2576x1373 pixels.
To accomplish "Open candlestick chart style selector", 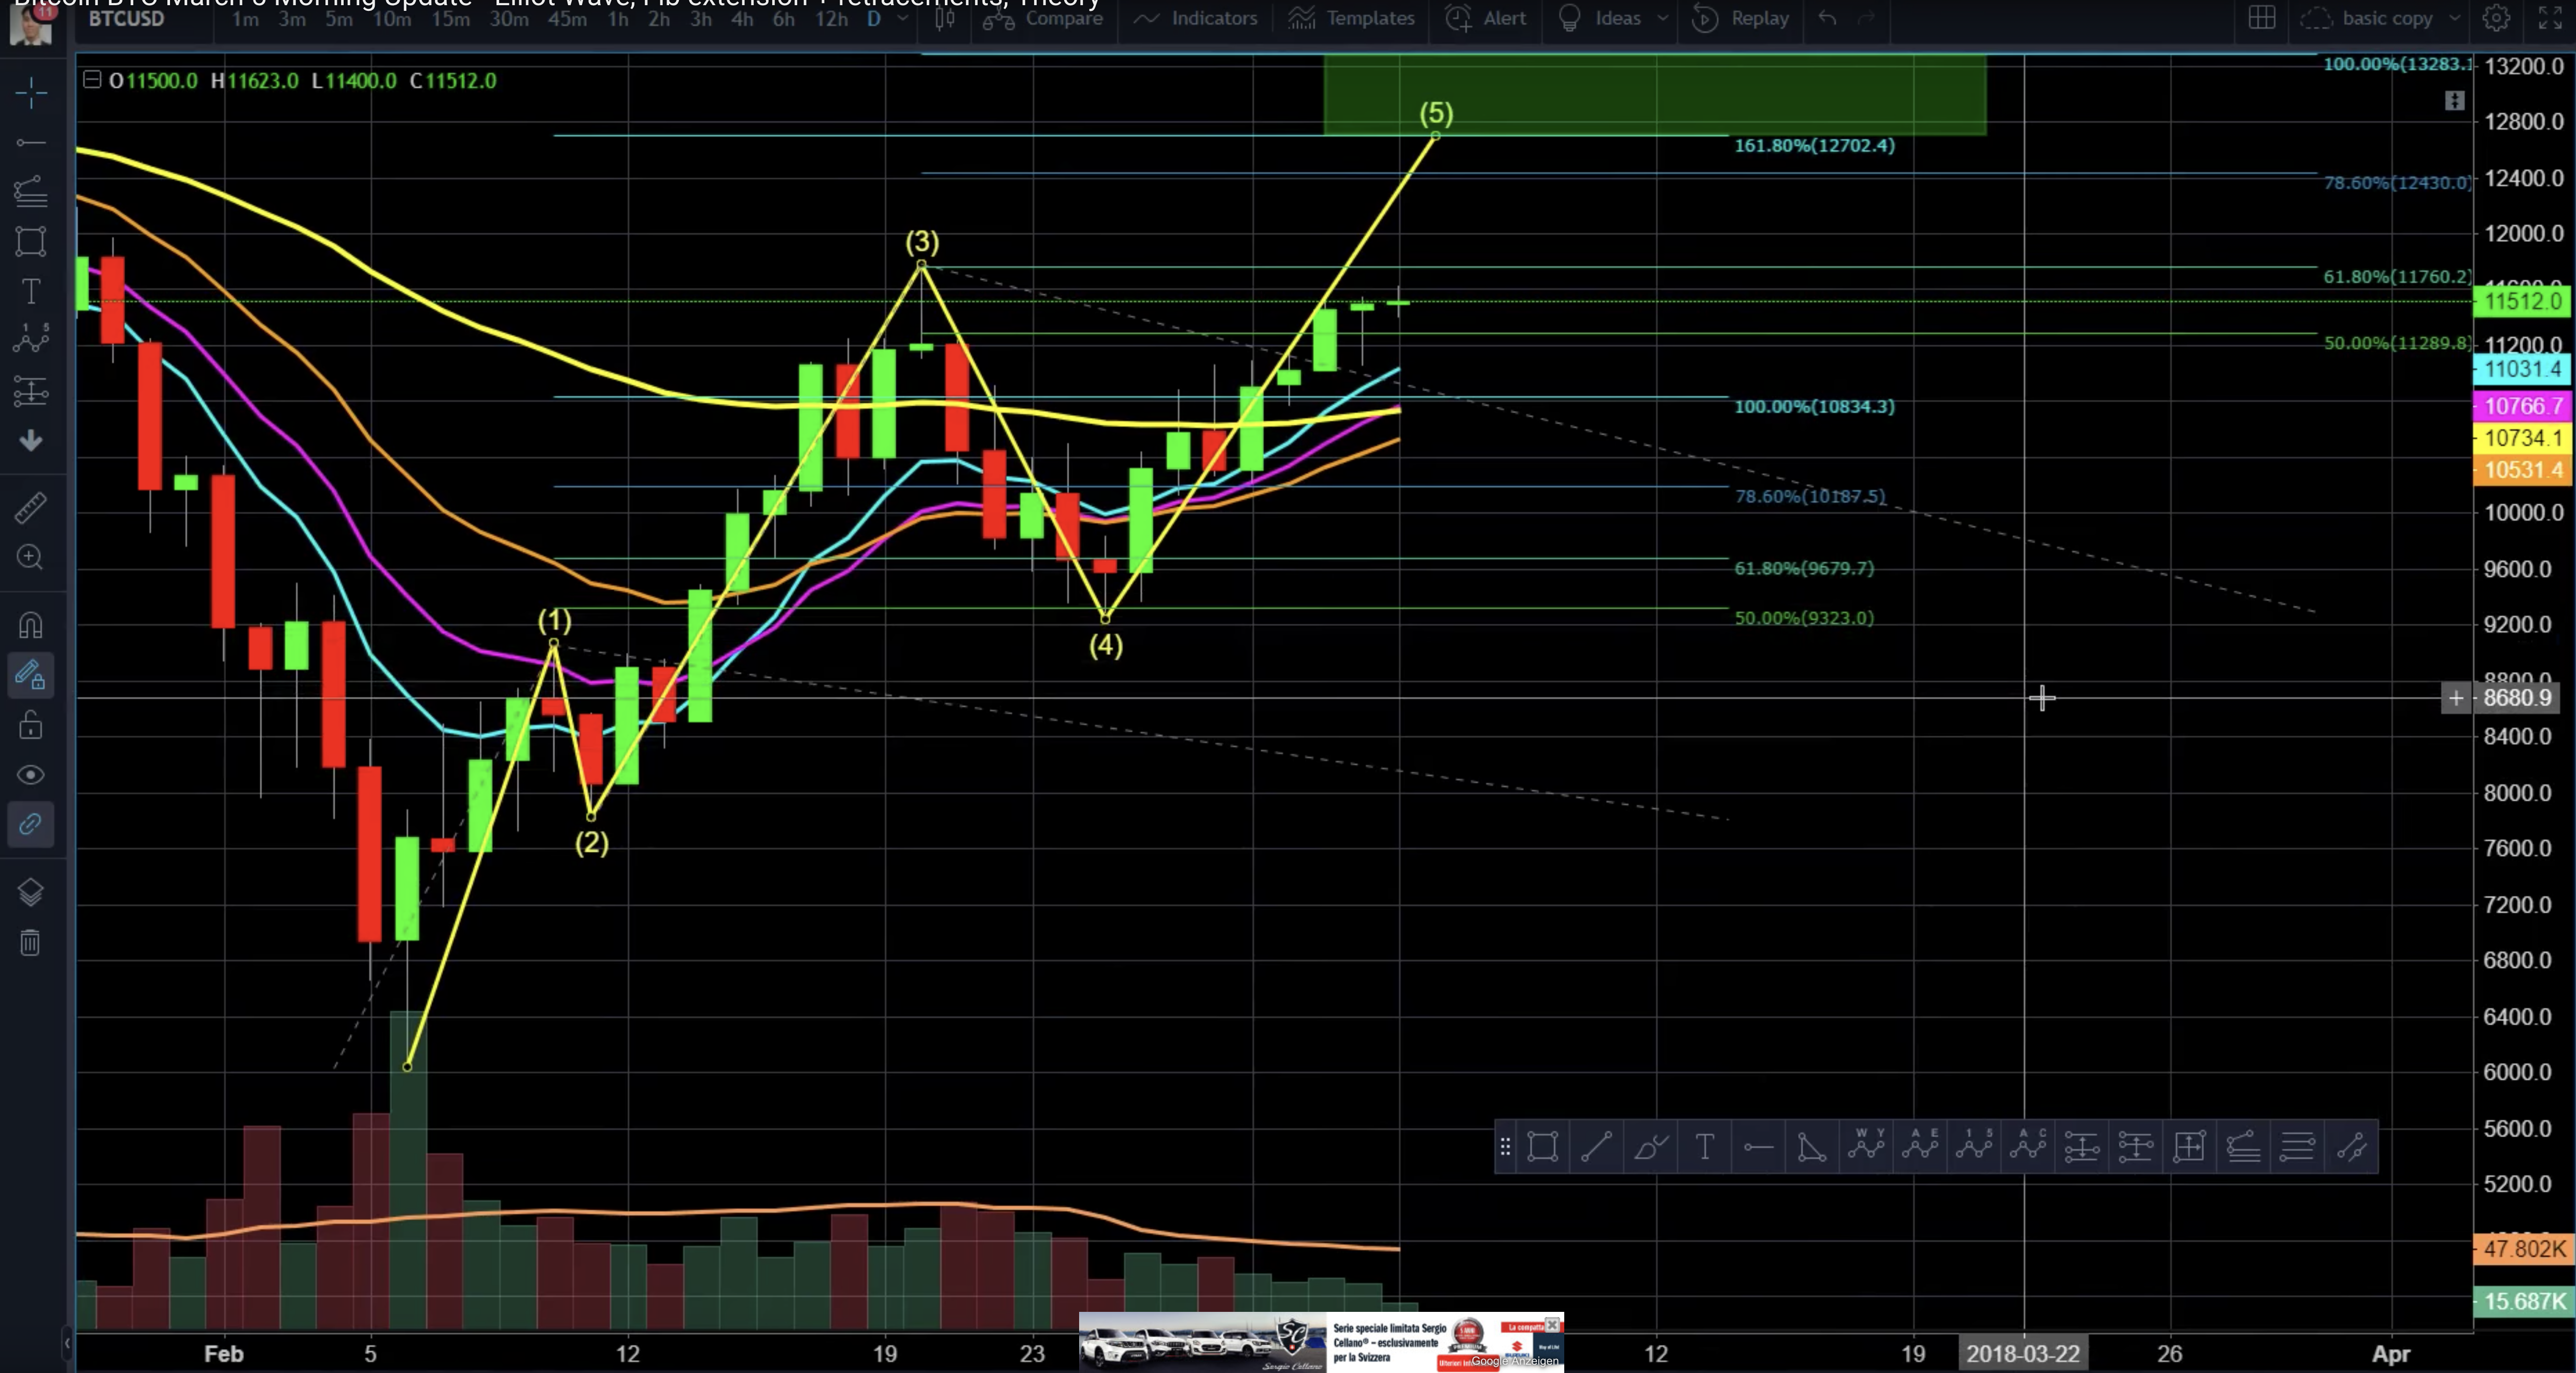I will click(x=944, y=18).
